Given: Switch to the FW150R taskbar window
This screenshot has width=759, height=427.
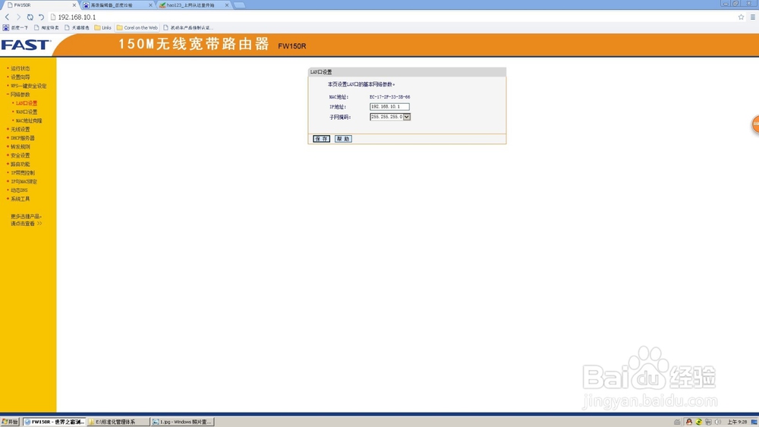Looking at the screenshot, I should coord(54,422).
